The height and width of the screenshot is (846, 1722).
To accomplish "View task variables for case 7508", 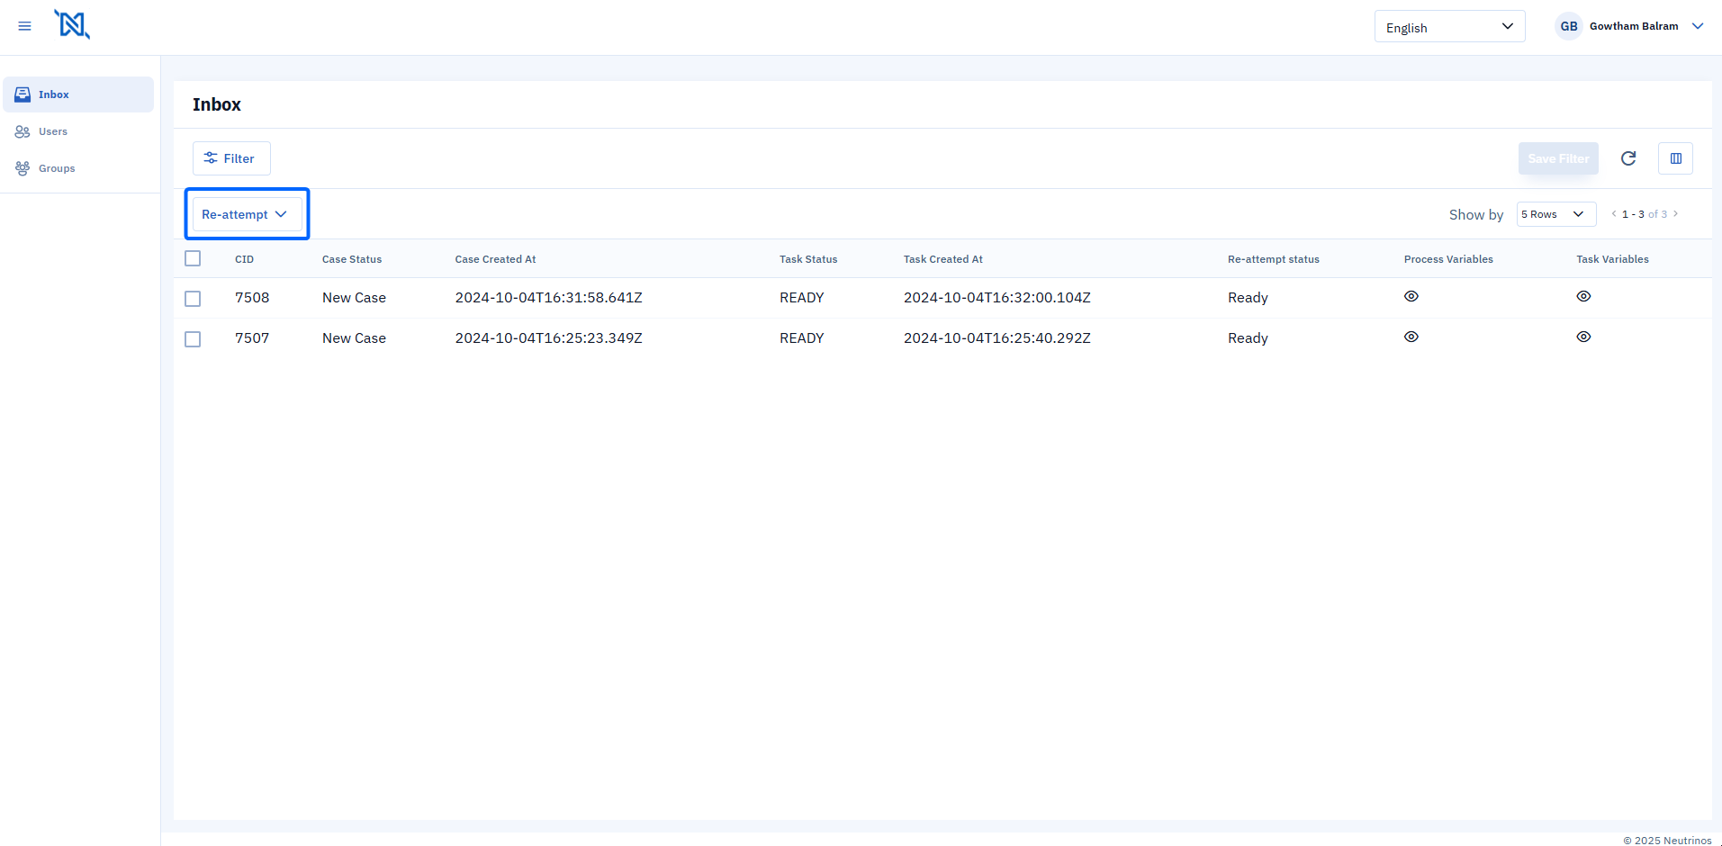I will click(1583, 296).
